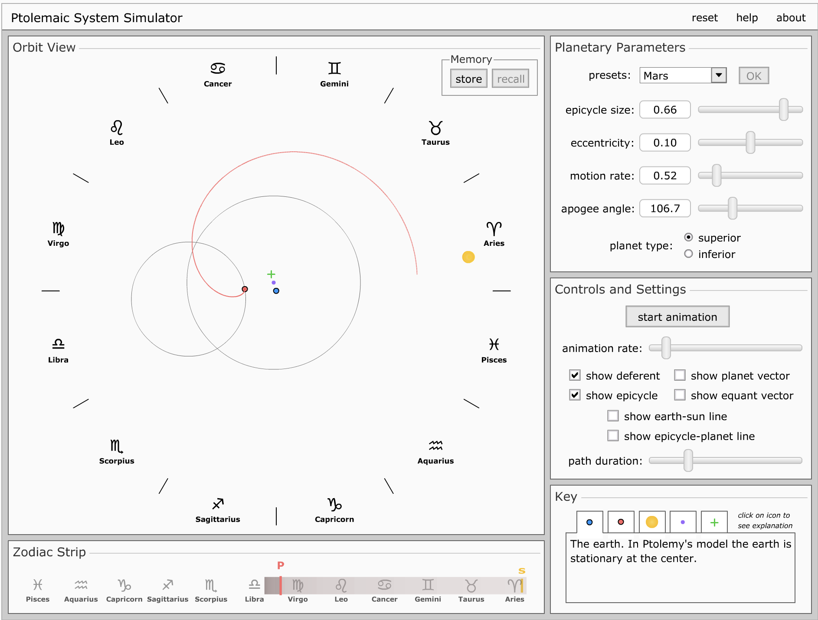The width and height of the screenshot is (818, 620).
Task: Click the Aries zodiac symbol in Orbit View
Action: coord(494,229)
